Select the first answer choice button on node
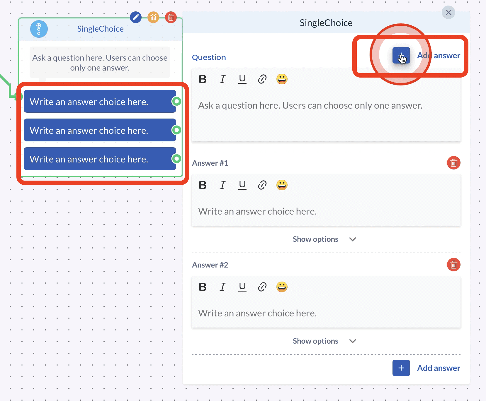This screenshot has width=486, height=401. coord(100,102)
